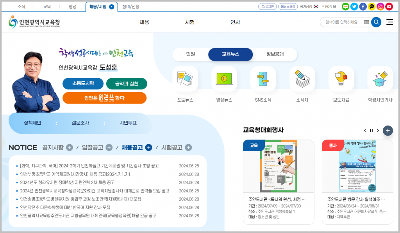Open the 설문조사 link

[x=80, y=123]
